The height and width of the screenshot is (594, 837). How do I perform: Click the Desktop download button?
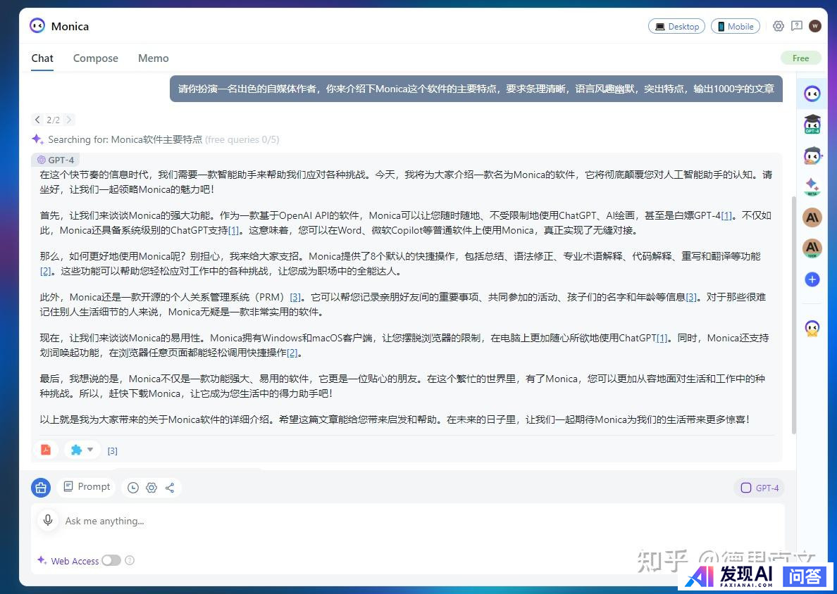676,26
